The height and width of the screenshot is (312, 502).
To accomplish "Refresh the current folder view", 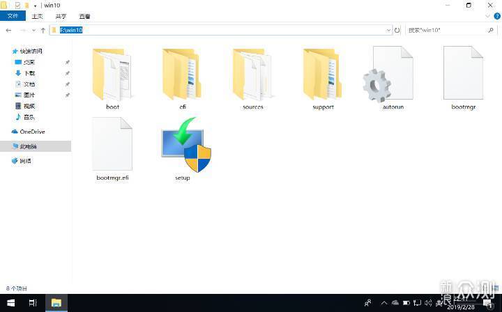I will coord(397,30).
